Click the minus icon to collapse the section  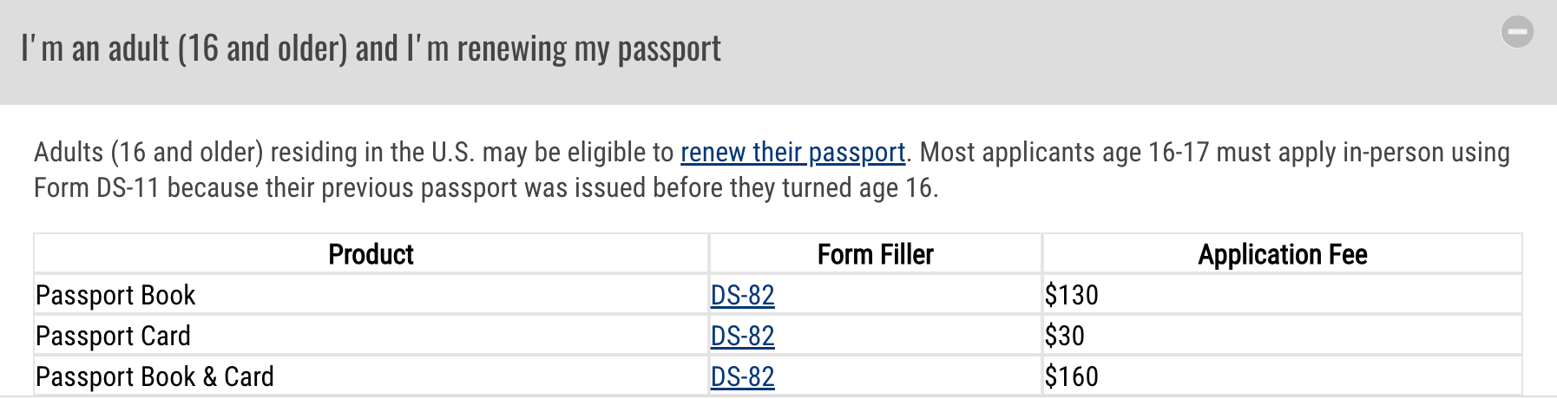pos(1517,33)
